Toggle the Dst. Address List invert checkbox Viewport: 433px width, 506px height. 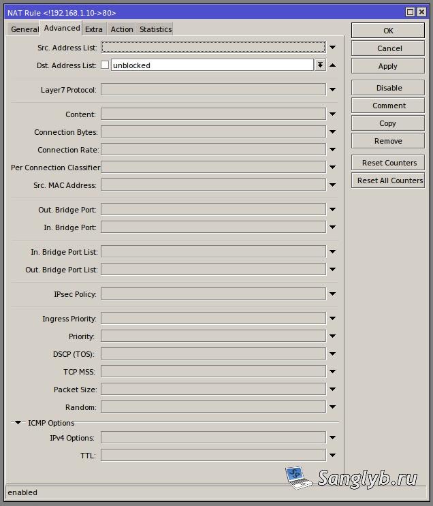point(105,65)
